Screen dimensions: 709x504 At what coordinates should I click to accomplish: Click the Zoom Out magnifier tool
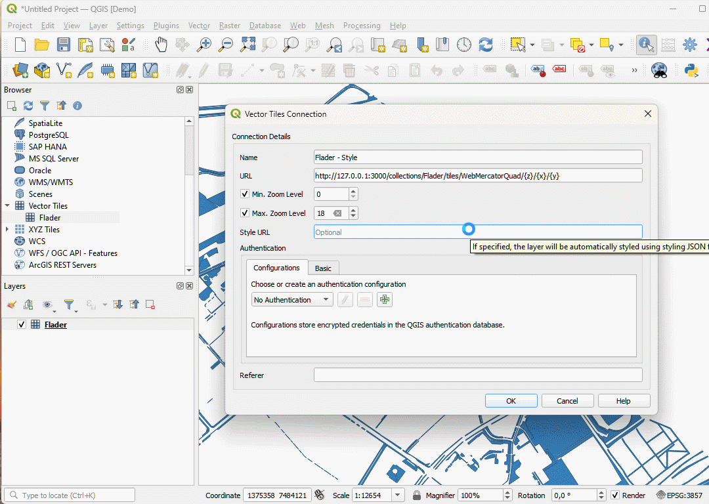[226, 45]
